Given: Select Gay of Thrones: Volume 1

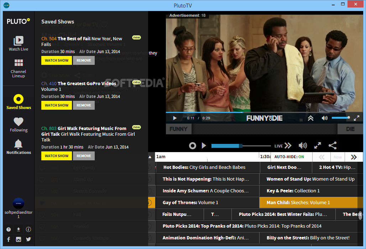Looking at the screenshot, I should coord(207,203).
